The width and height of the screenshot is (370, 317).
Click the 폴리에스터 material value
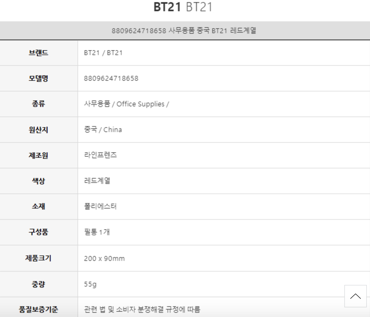pos(101,206)
